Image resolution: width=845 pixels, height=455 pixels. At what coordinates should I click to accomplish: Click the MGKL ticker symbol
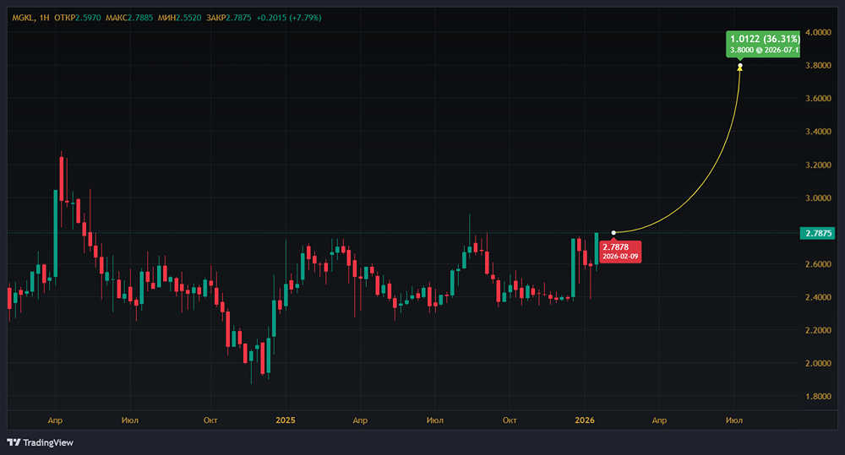tap(22, 17)
